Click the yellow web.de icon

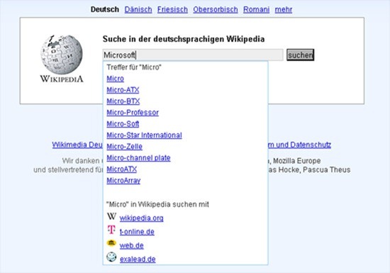click(111, 243)
